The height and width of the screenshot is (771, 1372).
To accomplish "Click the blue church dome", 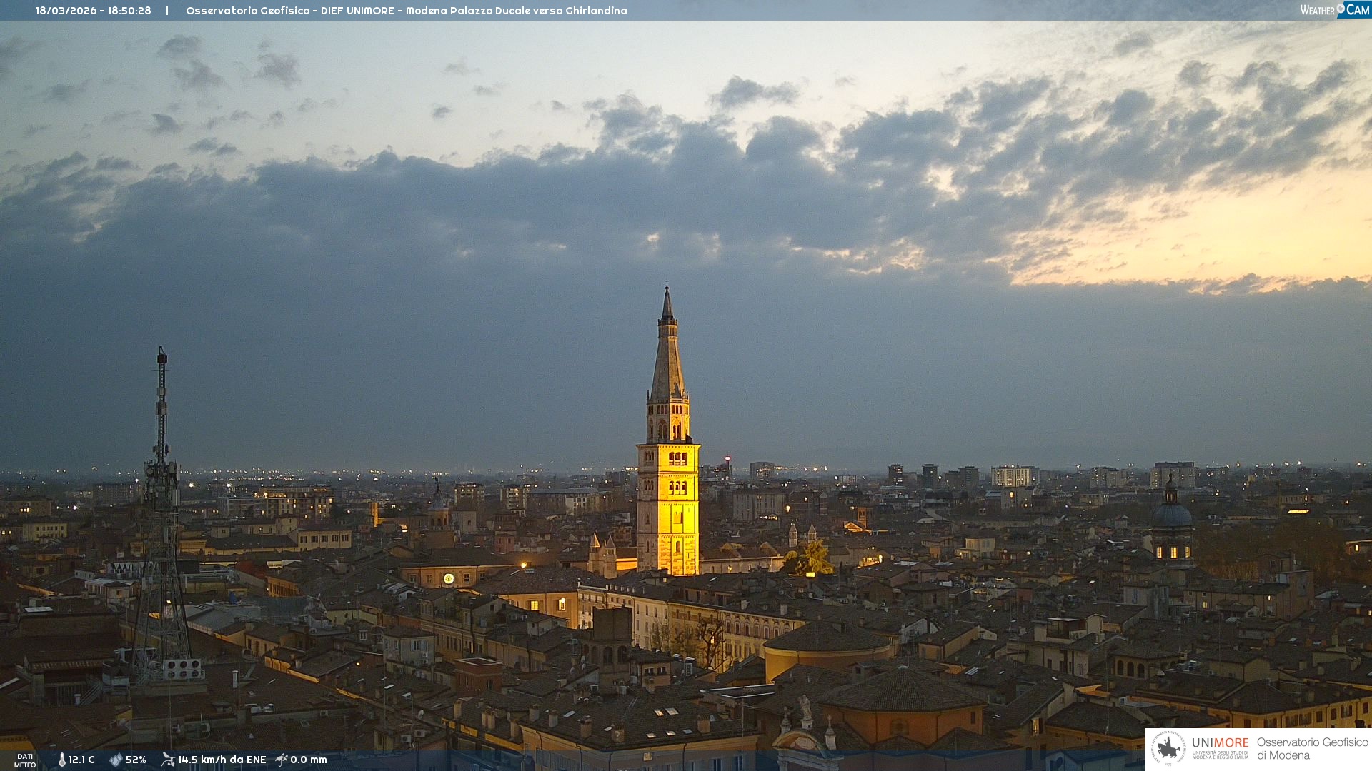I will [1172, 514].
